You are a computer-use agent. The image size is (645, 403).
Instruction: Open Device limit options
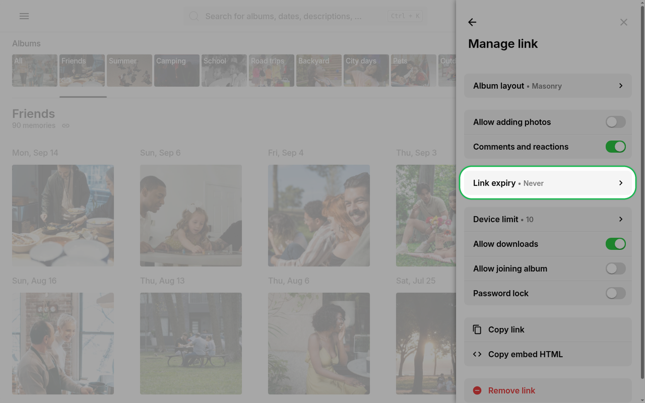tap(548, 219)
